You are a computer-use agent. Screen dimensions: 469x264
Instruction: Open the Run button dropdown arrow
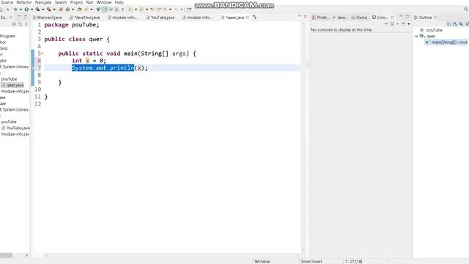click(x=32, y=10)
